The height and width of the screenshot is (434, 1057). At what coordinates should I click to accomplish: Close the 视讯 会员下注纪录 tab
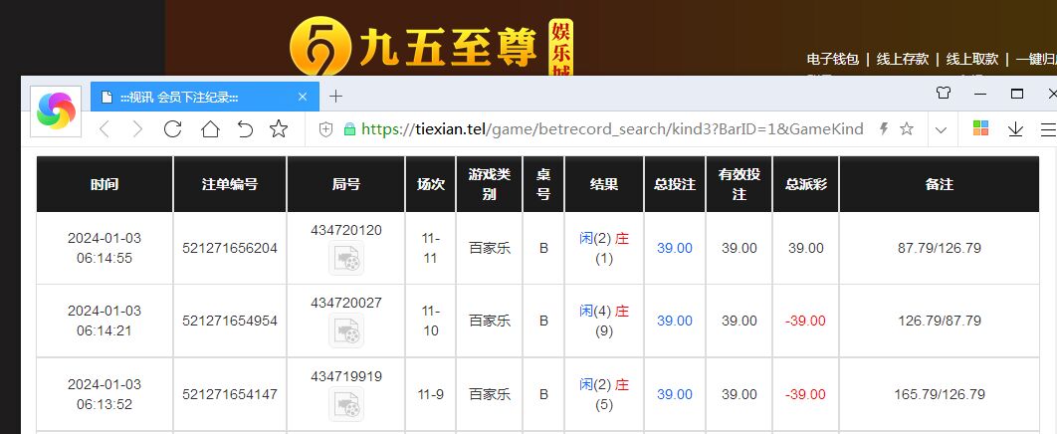[303, 97]
